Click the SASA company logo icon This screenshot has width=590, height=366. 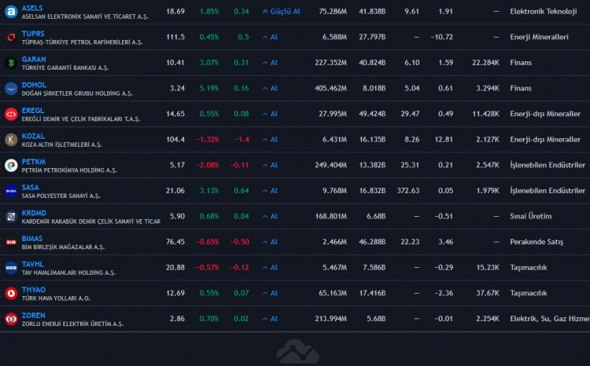(11, 191)
